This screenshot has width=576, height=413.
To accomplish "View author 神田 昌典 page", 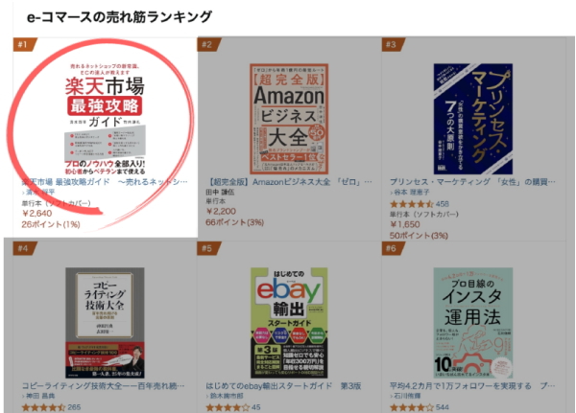I will click(x=38, y=396).
